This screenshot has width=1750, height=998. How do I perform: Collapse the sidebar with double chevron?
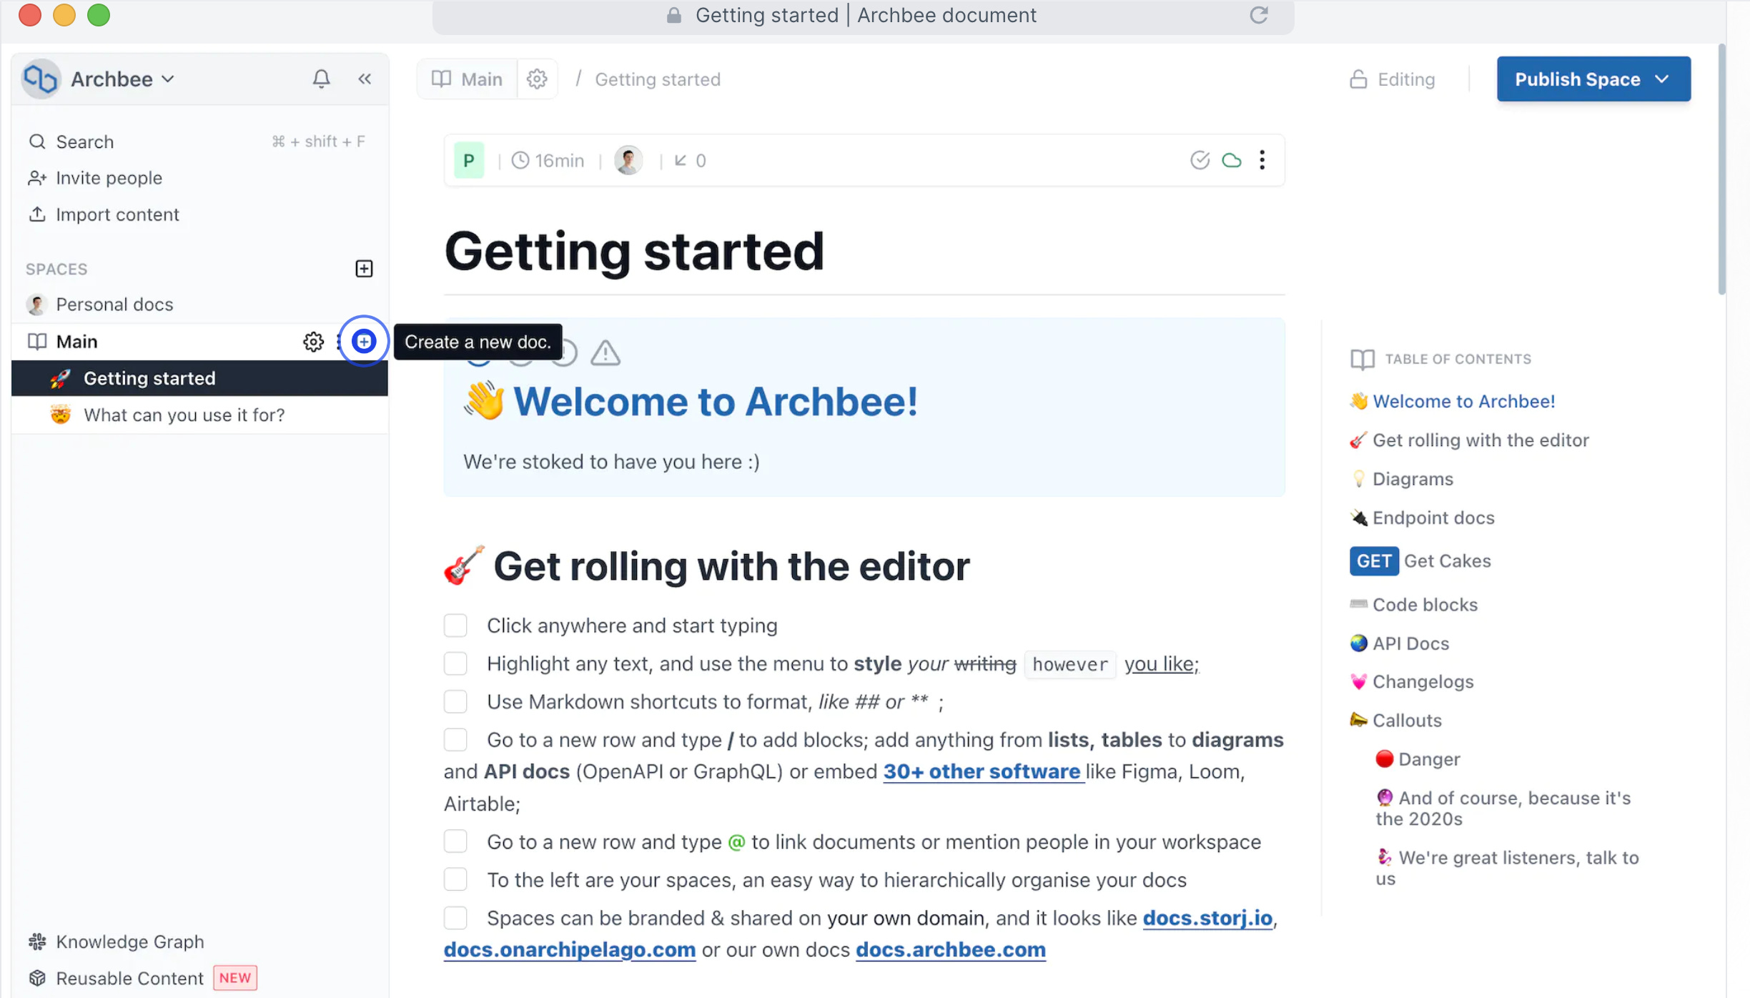(x=365, y=79)
